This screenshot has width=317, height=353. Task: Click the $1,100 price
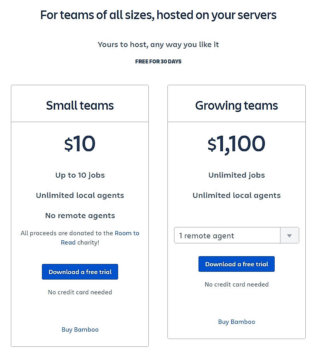click(237, 144)
